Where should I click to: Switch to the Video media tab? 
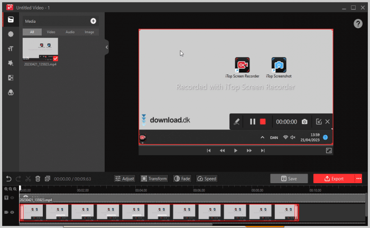tap(51, 32)
